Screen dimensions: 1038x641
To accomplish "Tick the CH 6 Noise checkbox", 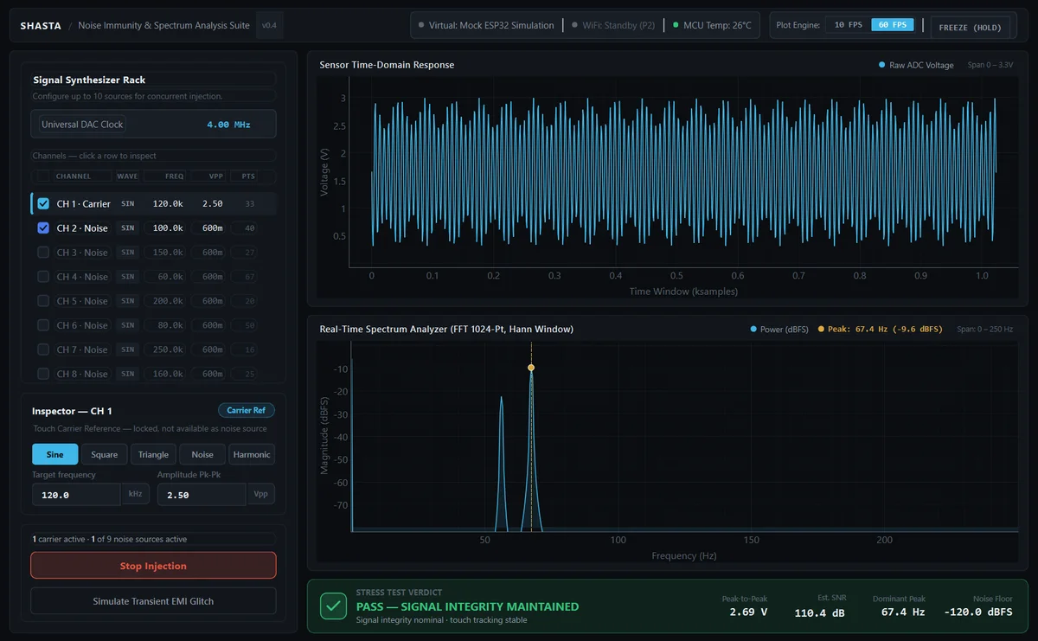I will click(43, 325).
